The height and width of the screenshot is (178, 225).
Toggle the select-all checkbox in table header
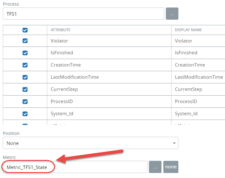pos(25,30)
